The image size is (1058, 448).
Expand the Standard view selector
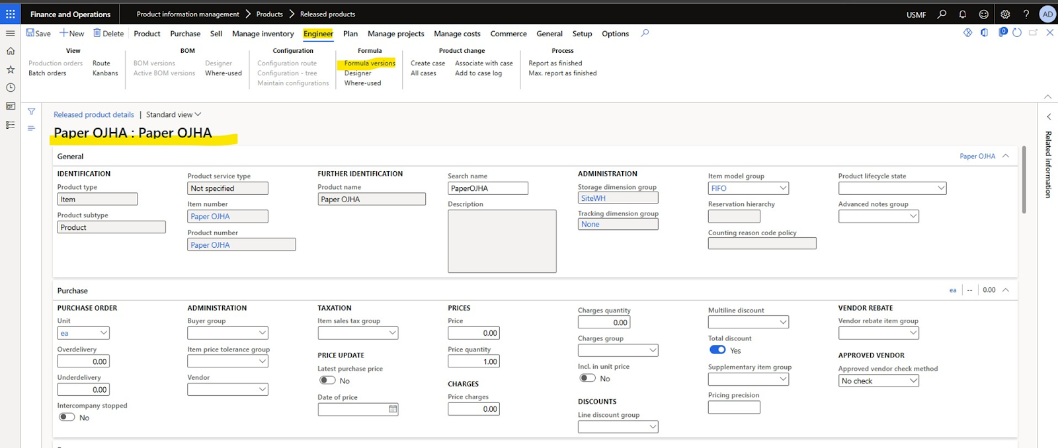pyautogui.click(x=173, y=114)
